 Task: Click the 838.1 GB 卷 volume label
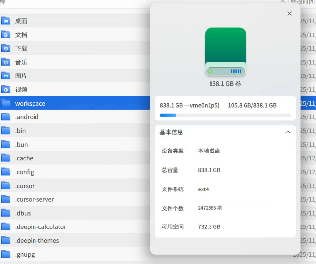point(225,84)
